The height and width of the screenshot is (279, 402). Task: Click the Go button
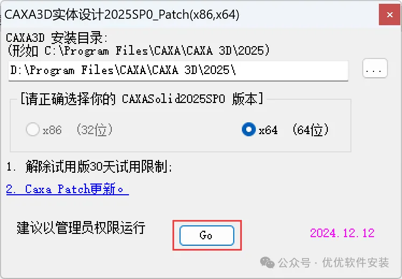[206, 236]
